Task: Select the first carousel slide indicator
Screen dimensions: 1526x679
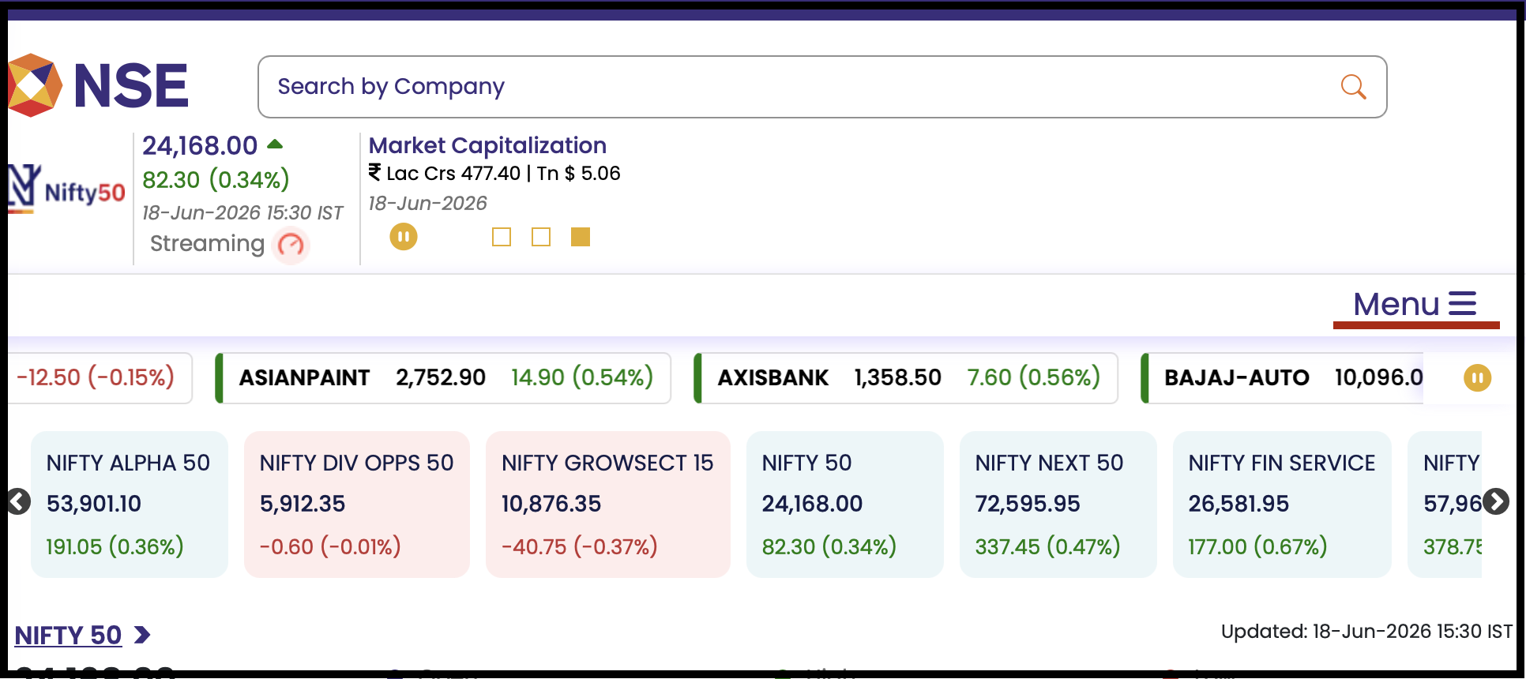Action: click(x=502, y=237)
